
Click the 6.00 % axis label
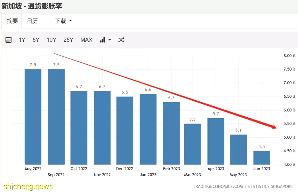289,110
